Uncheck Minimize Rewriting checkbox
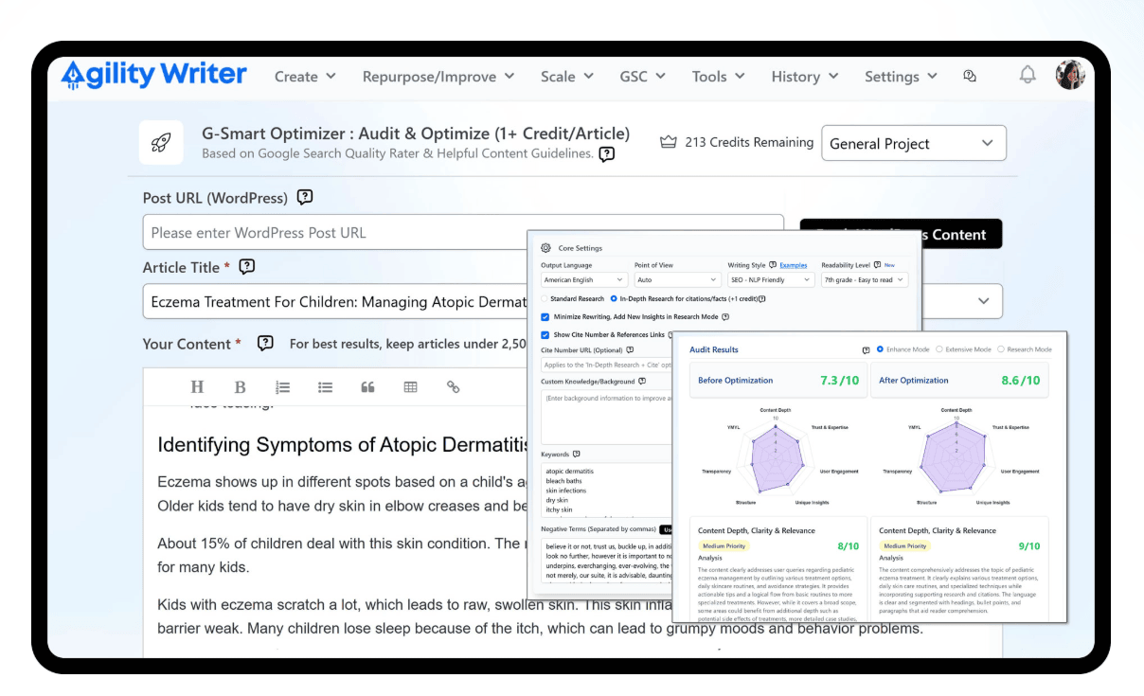Image resolution: width=1144 pixels, height=696 pixels. point(545,317)
